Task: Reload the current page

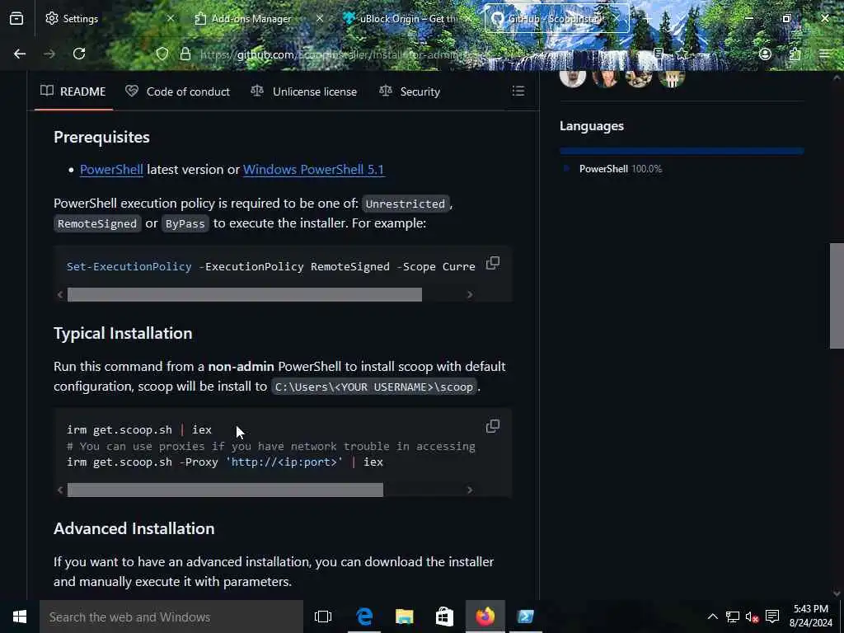Action: pyautogui.click(x=79, y=54)
